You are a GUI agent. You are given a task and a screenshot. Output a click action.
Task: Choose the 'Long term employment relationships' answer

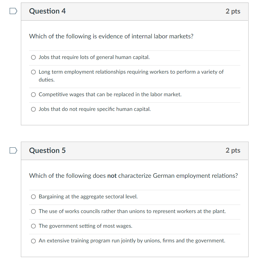pyautogui.click(x=33, y=72)
